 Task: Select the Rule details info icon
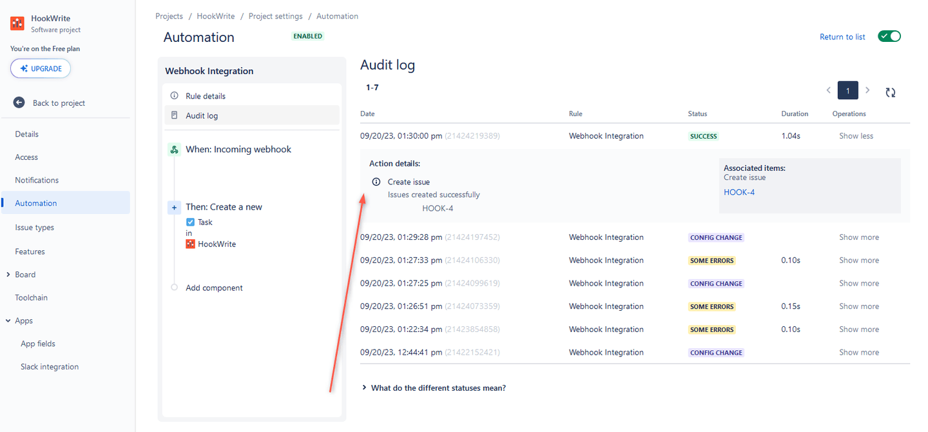174,95
